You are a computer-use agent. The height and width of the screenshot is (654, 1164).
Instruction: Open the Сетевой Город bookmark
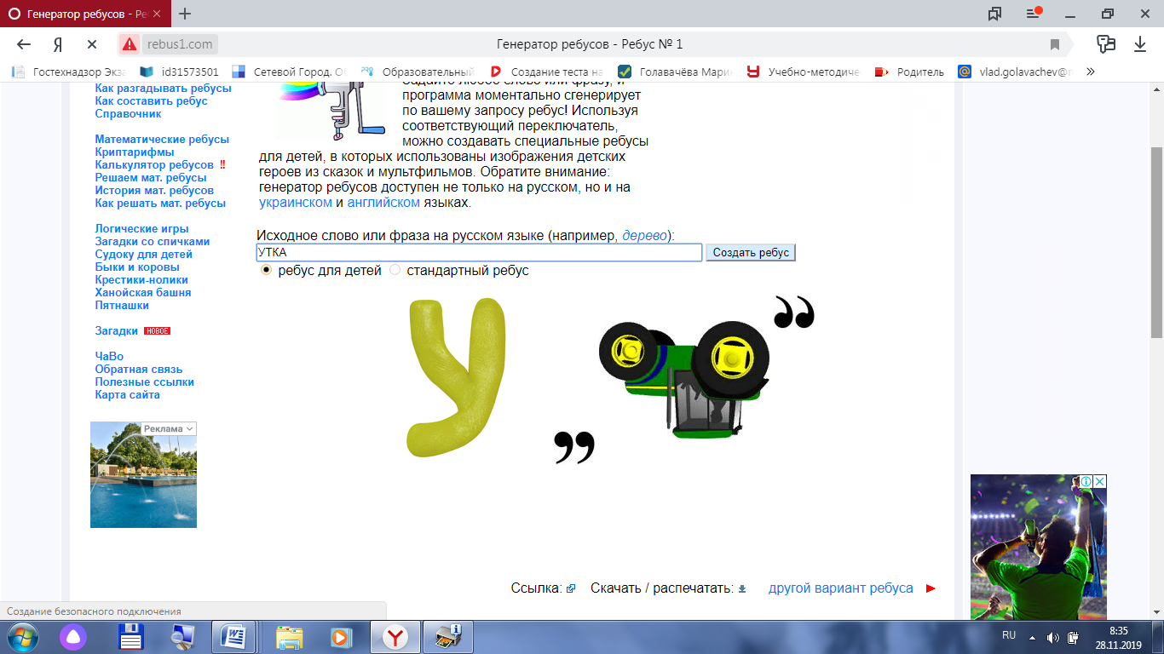pos(290,72)
